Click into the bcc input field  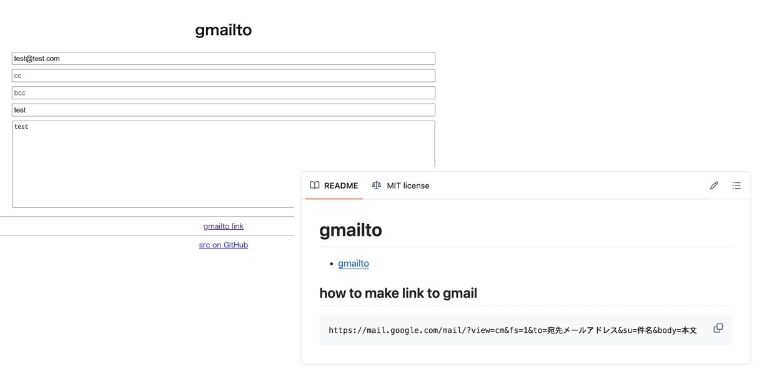point(224,92)
